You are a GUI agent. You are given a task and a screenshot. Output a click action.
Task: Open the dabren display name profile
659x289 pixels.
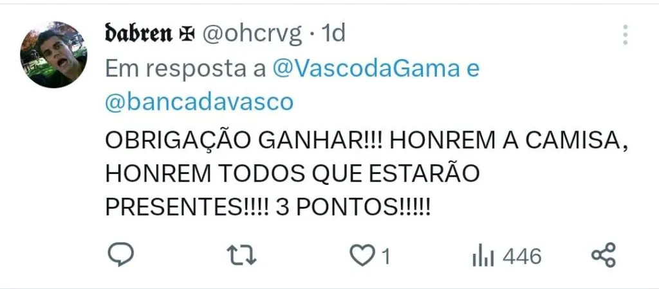click(139, 35)
